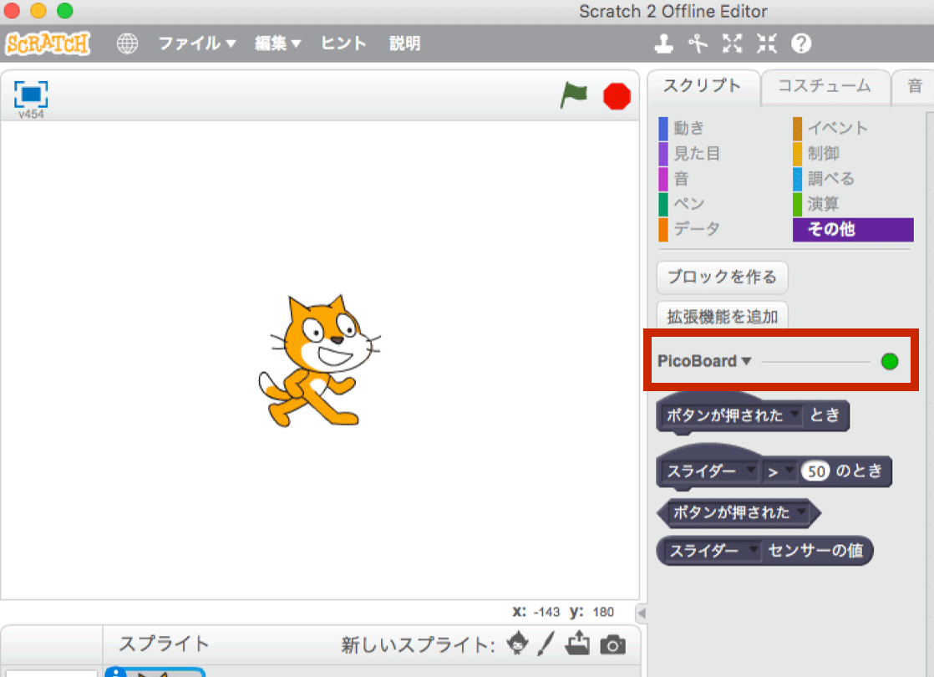Toggle presentation full-screen stage icon
Screen dimensions: 934x677
[31, 94]
